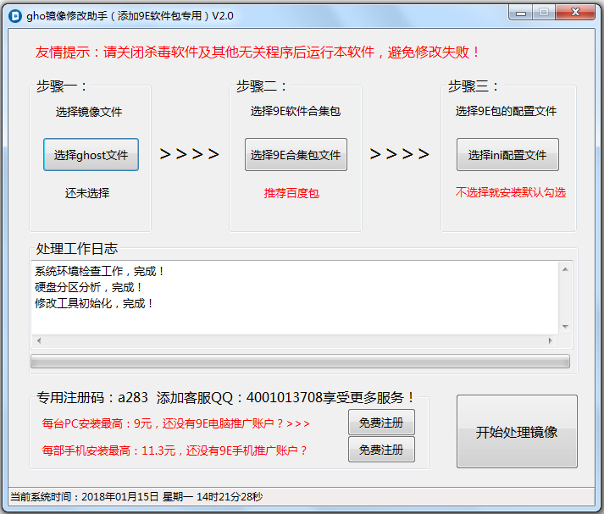Click the 选择ghost文件 button
604x514 pixels.
[91, 155]
